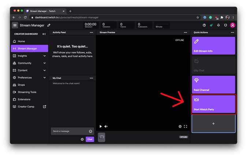The height and width of the screenshot is (157, 247).
Task: Expand the Community sidebar section
Action: (45, 63)
